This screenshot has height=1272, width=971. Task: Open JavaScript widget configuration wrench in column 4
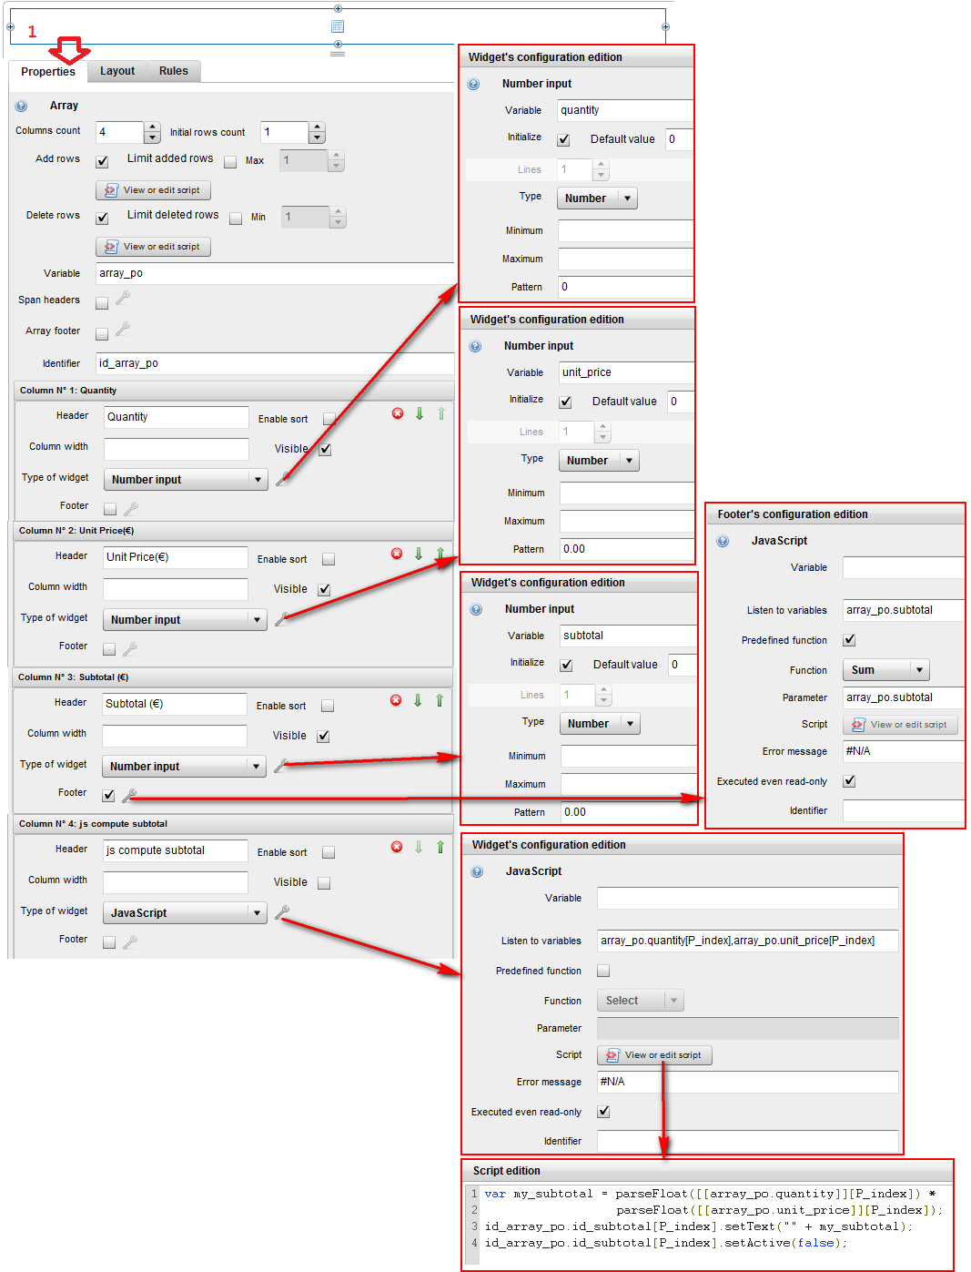click(x=281, y=911)
